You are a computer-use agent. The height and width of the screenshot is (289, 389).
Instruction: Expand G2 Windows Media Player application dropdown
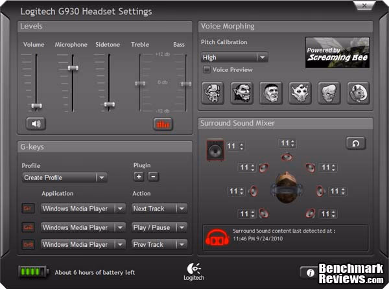coord(83,227)
